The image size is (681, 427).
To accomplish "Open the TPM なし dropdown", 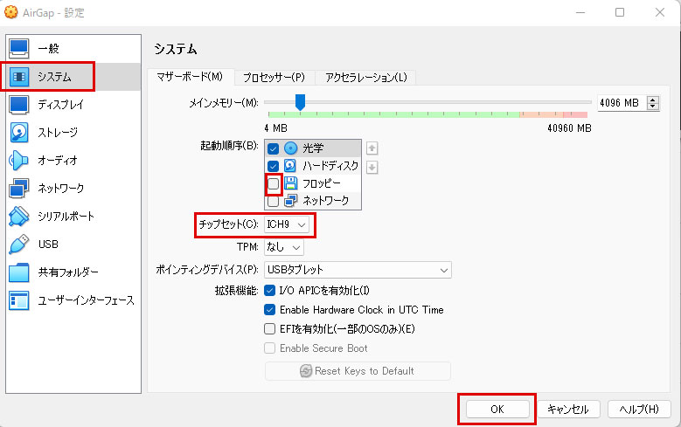I will pyautogui.click(x=284, y=247).
